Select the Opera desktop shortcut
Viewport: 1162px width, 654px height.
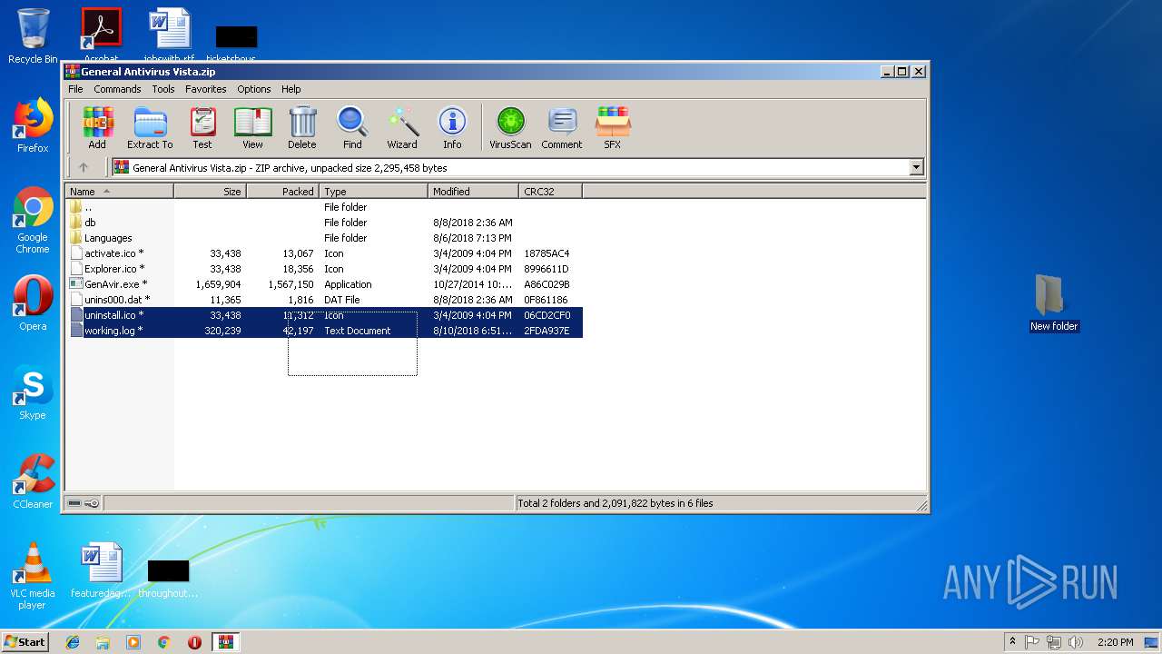33,303
